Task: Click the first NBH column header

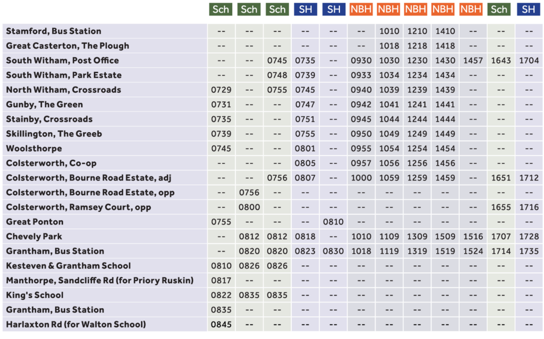Action: [361, 9]
